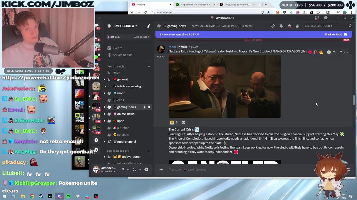The height and width of the screenshot is (200, 357).
Task: Create channel plus next to personals and art
Action: pos(149,151)
